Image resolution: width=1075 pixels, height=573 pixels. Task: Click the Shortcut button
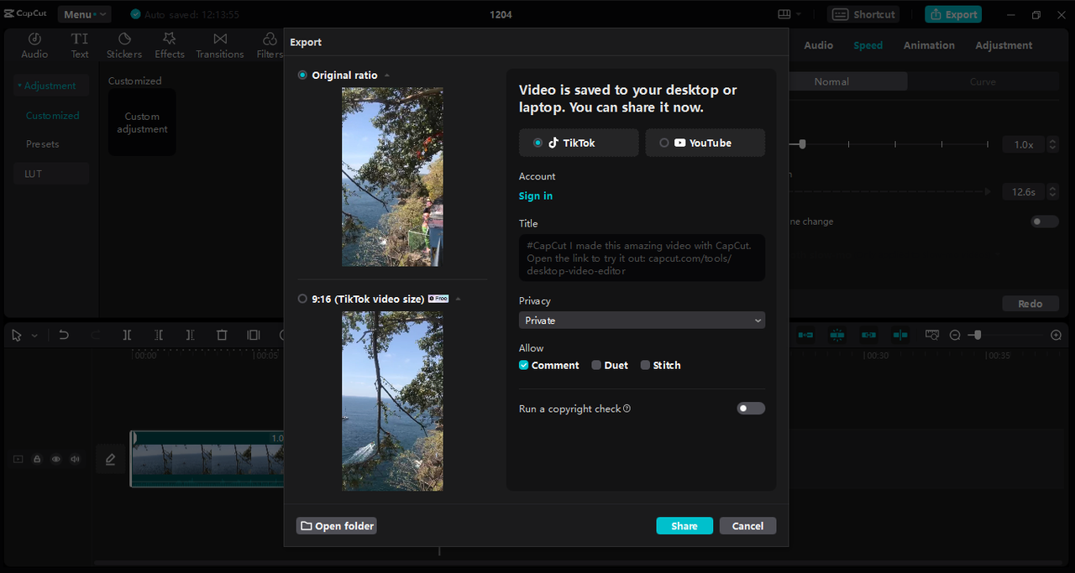[863, 14]
